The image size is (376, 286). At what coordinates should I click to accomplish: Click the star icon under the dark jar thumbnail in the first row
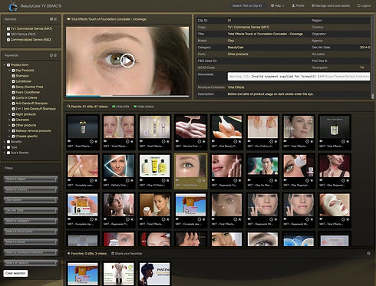(x=348, y=141)
